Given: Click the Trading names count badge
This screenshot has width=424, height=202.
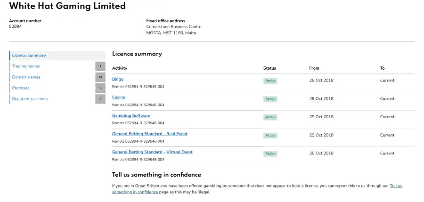Looking at the screenshot, I should point(100,66).
